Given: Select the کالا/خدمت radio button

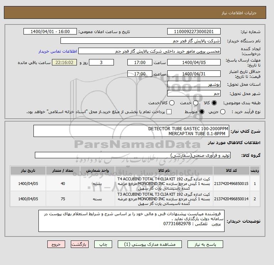Looking at the screenshot, I should [x=172, y=103].
